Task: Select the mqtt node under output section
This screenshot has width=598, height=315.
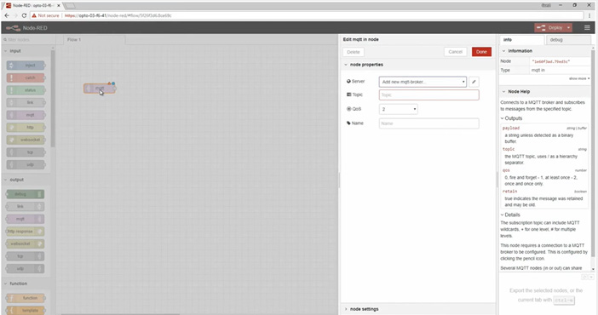Action: [x=26, y=219]
